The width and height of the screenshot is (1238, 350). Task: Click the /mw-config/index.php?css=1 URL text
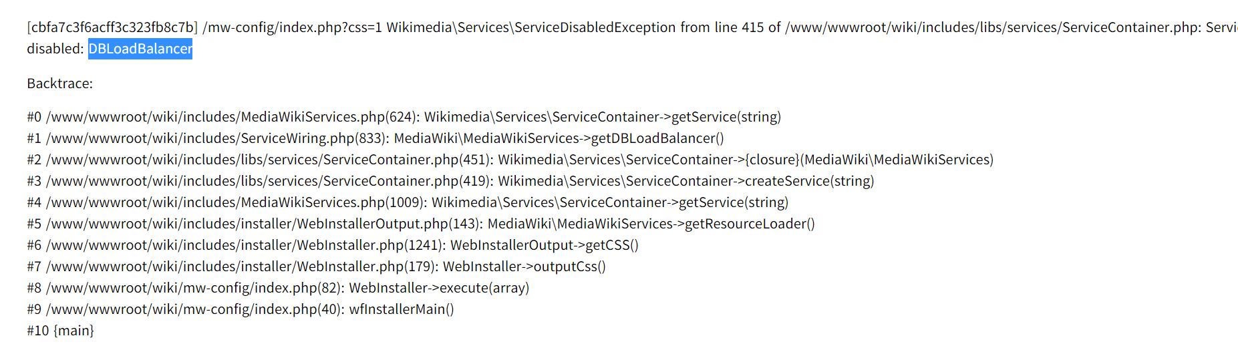(292, 27)
